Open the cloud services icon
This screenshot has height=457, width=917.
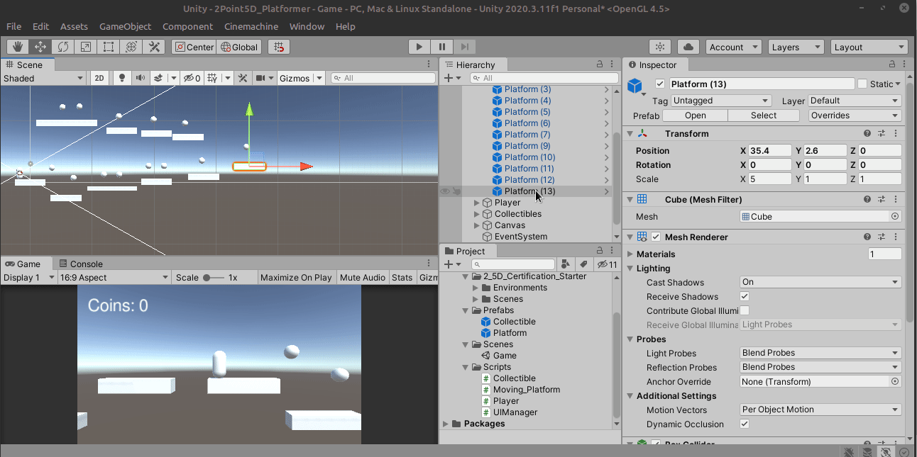point(688,47)
